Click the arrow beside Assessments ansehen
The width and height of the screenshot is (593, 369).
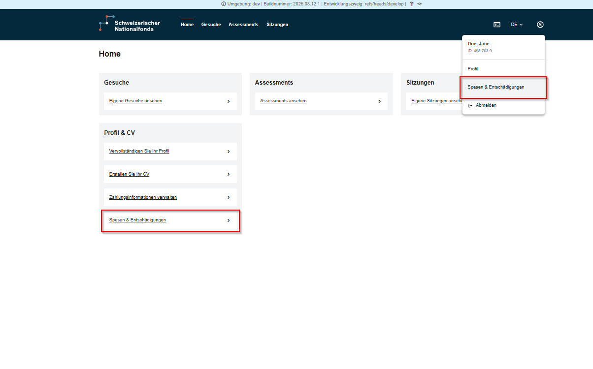tap(379, 101)
